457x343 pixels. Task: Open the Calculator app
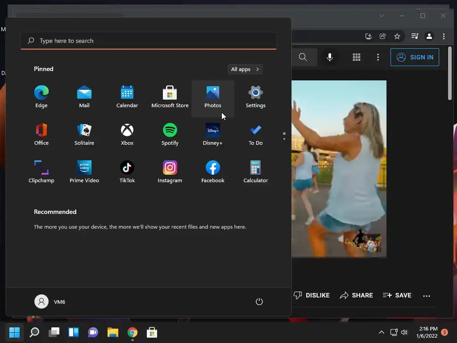coord(256,172)
